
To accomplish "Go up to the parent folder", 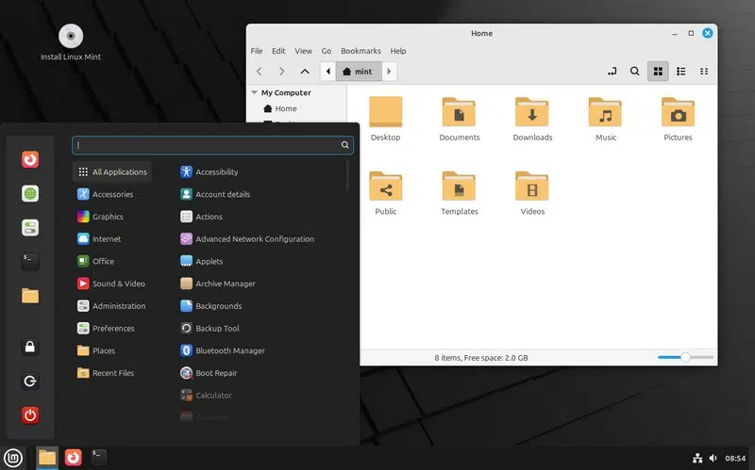I will pos(304,72).
